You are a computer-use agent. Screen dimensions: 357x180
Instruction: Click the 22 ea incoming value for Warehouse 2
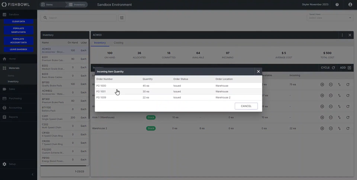(293, 128)
